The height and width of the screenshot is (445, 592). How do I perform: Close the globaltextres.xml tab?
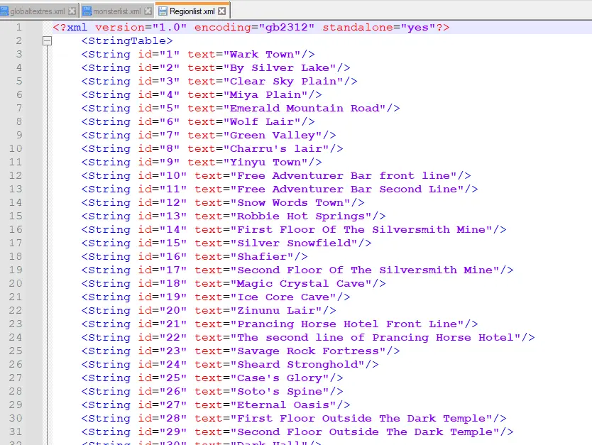point(72,11)
